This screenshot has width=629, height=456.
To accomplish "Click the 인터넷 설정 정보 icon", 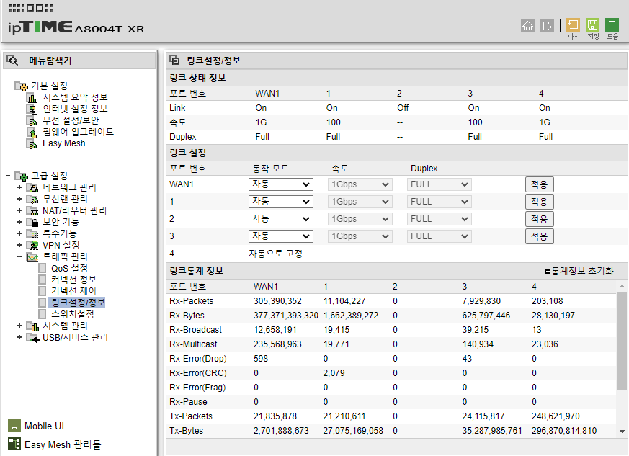I will tap(32, 109).
